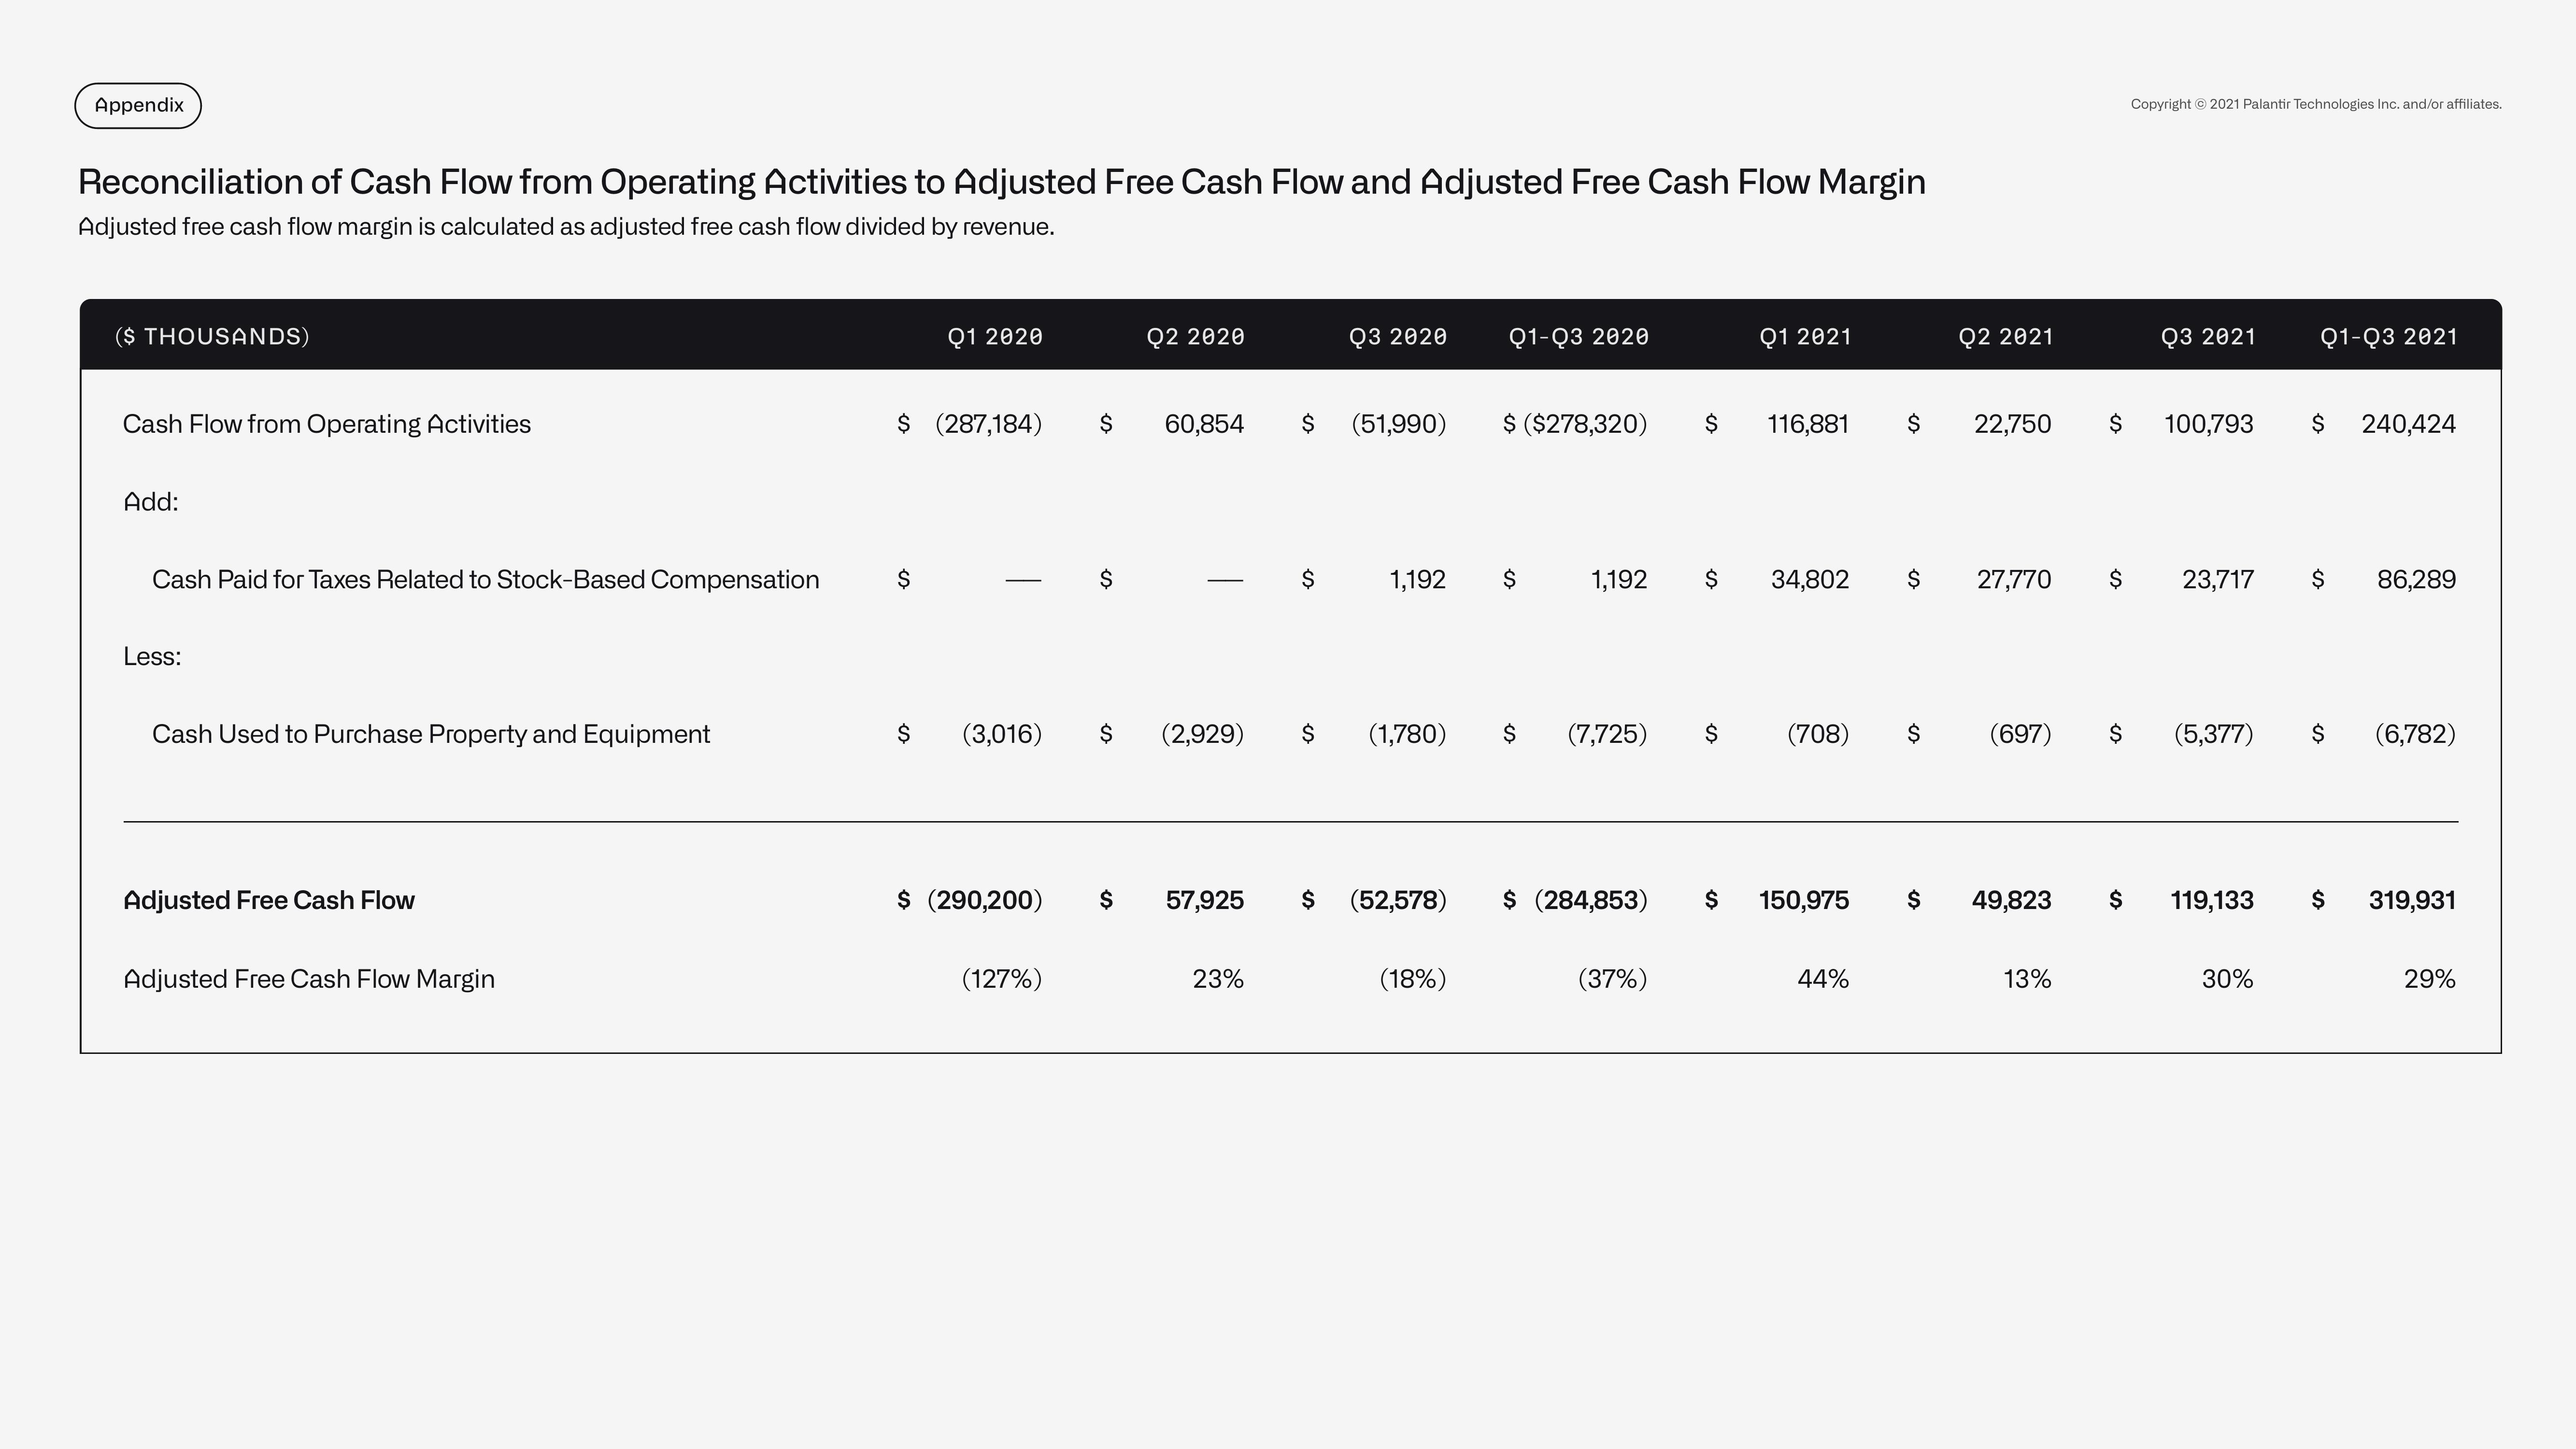
Task: Select Cash Flow from Operating Activities row label
Action: coord(327,424)
